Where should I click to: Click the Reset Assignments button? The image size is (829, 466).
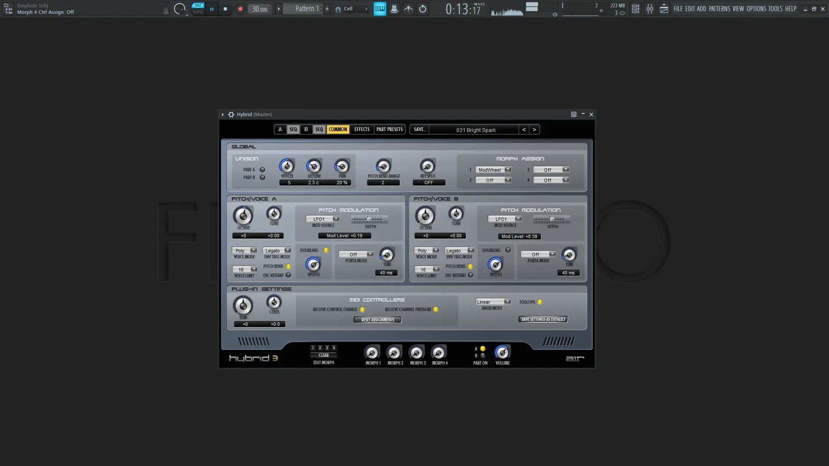tap(377, 320)
